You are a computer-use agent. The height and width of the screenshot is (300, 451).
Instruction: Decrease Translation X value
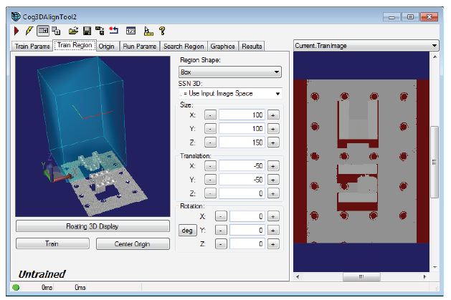click(x=210, y=165)
